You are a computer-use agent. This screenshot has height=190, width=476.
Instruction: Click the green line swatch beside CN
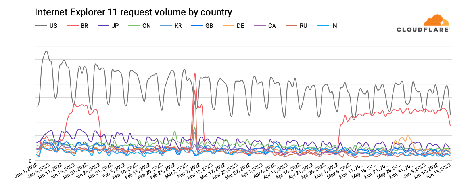134,26
